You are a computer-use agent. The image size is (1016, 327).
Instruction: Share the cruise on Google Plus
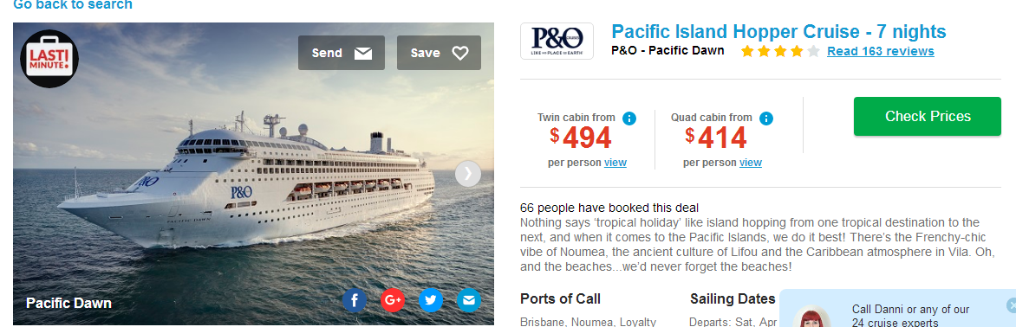393,300
